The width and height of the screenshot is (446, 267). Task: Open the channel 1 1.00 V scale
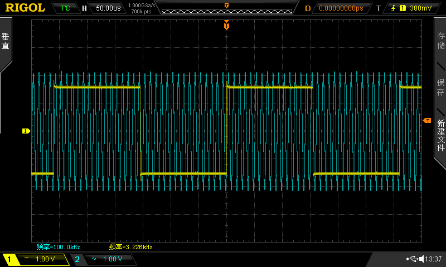[46, 259]
